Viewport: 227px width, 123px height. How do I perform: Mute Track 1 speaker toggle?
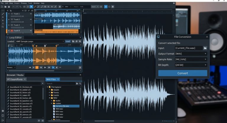(9, 14)
